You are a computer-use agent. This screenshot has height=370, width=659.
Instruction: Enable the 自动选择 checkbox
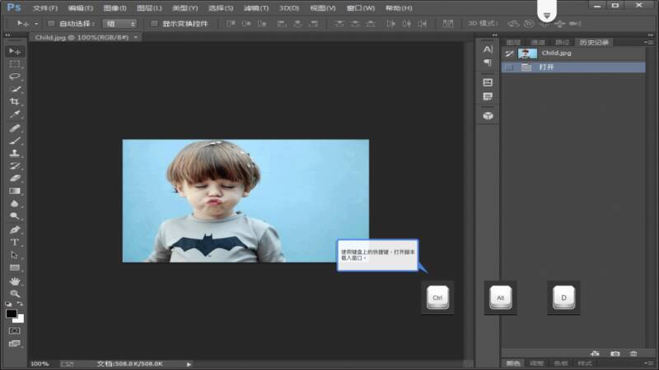tap(51, 24)
